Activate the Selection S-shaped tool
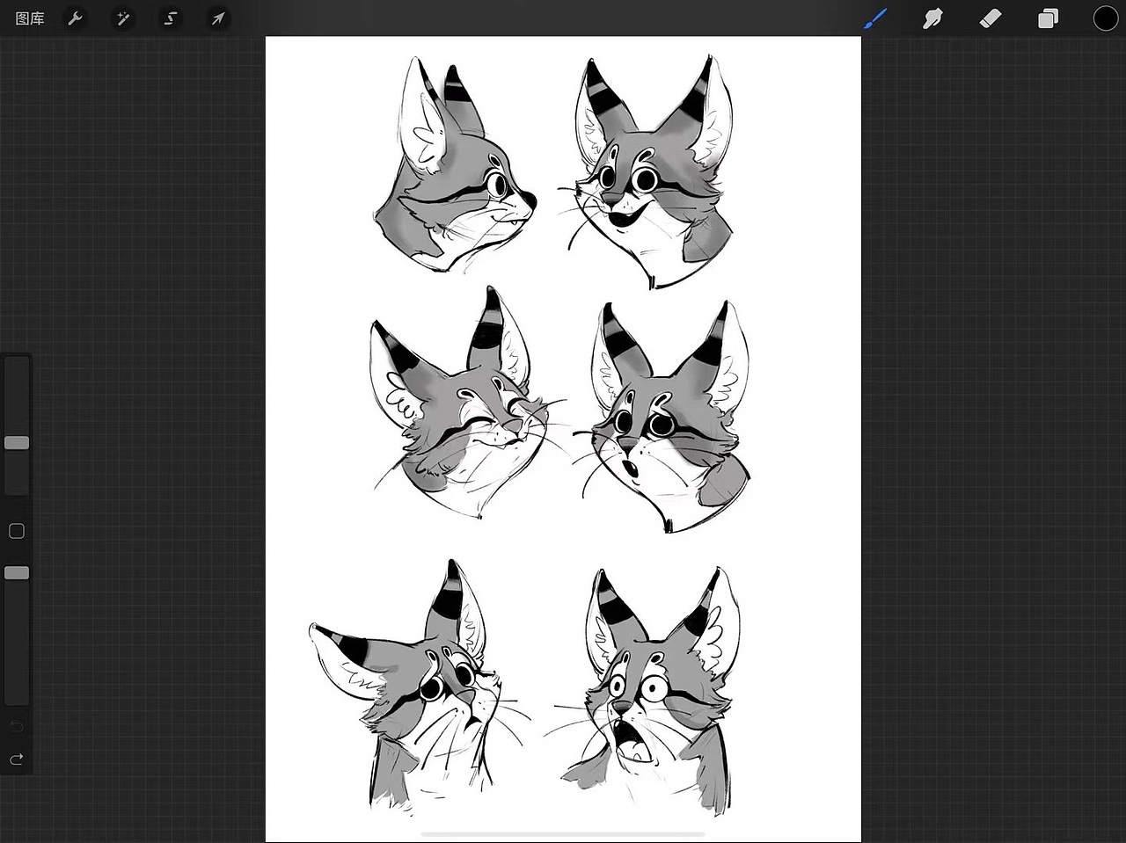 point(171,18)
